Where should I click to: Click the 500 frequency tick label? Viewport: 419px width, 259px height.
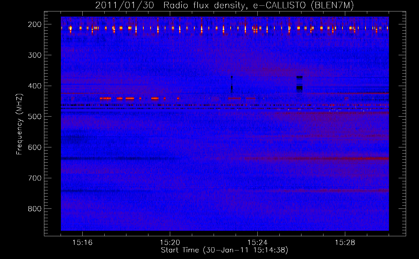pos(35,117)
